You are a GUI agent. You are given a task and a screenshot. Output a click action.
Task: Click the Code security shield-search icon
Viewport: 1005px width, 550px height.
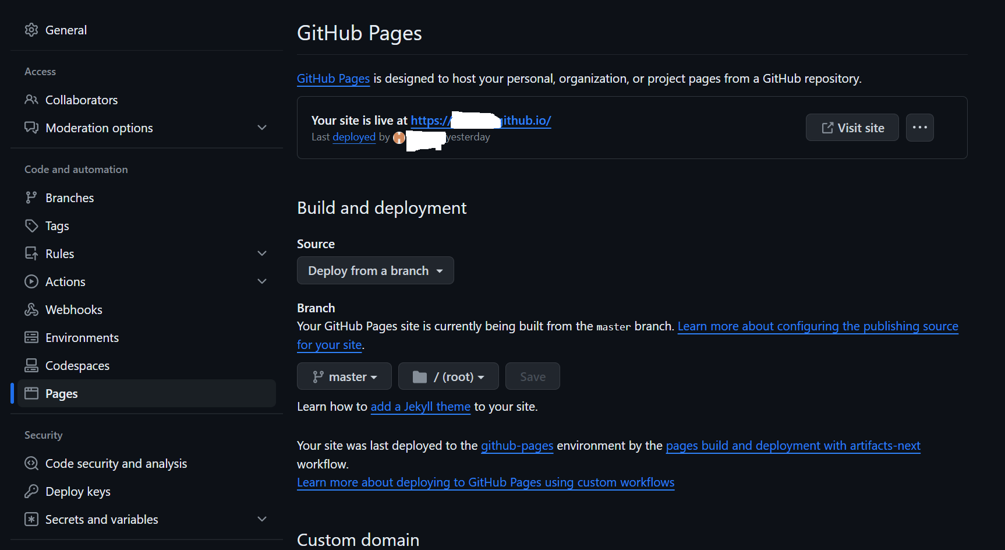click(x=31, y=463)
